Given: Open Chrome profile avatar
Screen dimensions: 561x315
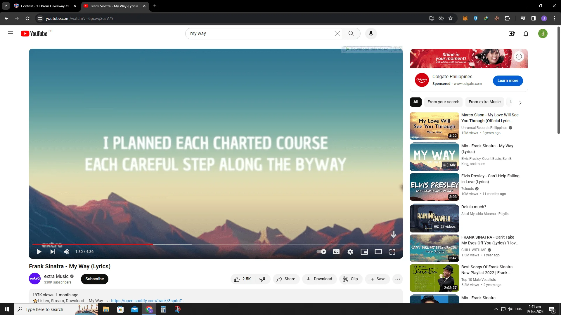Looking at the screenshot, I should pyautogui.click(x=544, y=18).
